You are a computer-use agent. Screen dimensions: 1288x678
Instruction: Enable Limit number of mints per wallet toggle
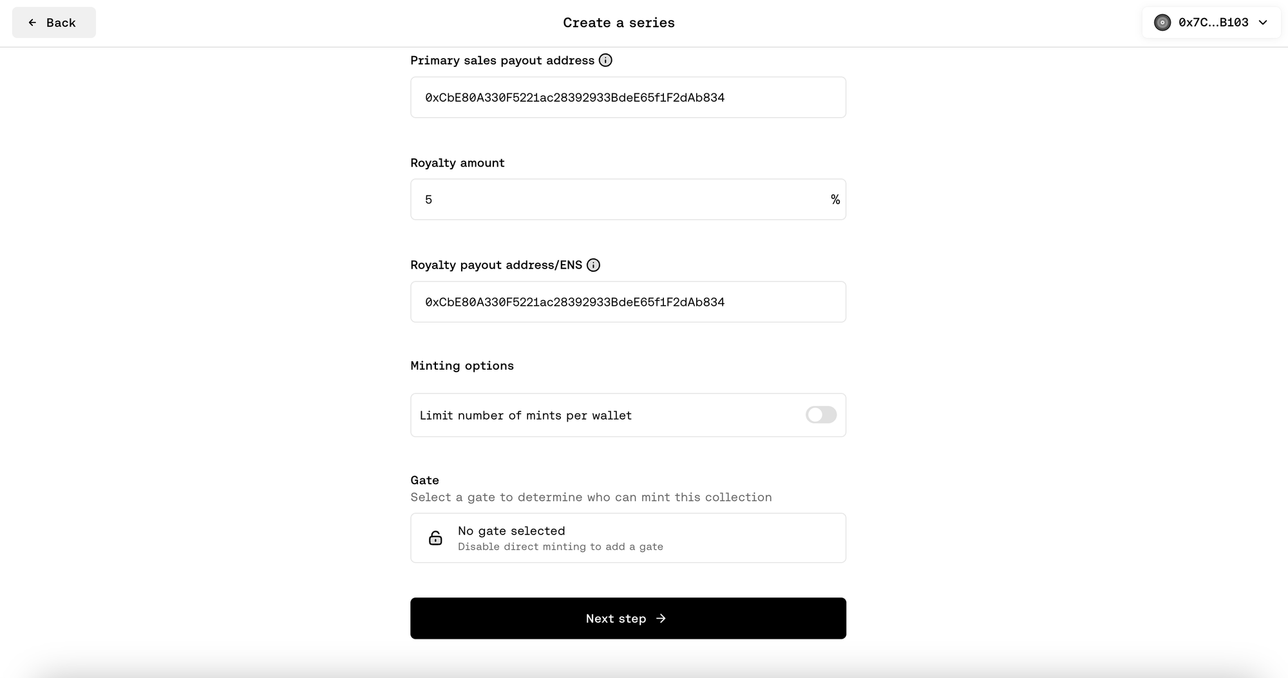(x=821, y=415)
